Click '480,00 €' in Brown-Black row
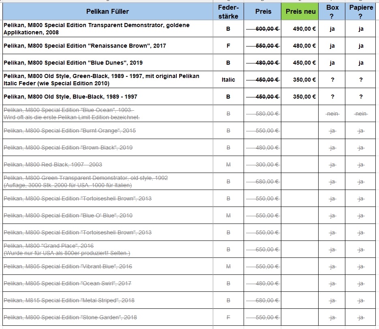The width and height of the screenshot is (379, 329). (263, 148)
